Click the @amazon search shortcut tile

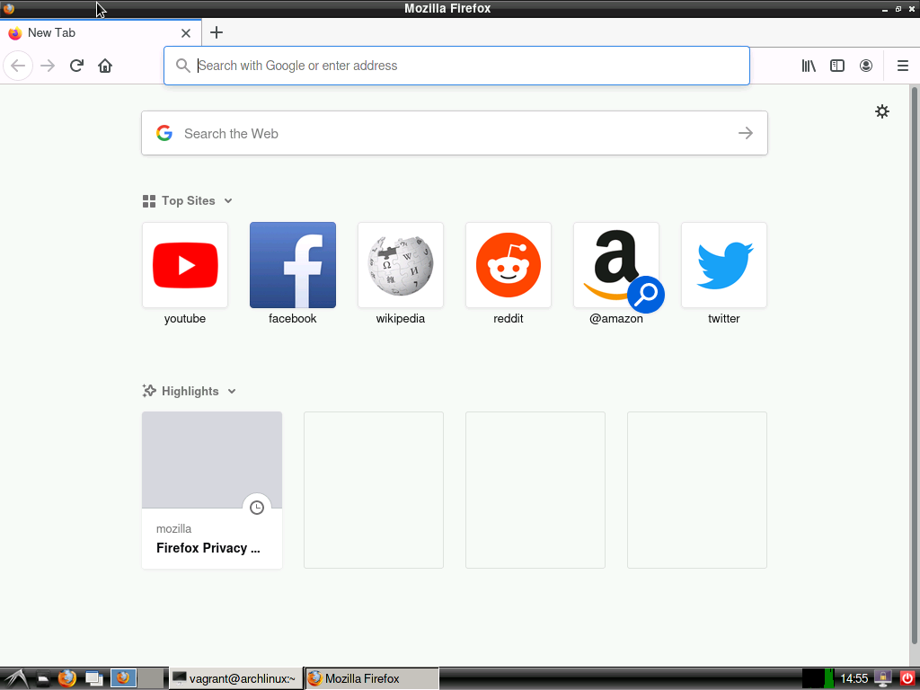[616, 266]
